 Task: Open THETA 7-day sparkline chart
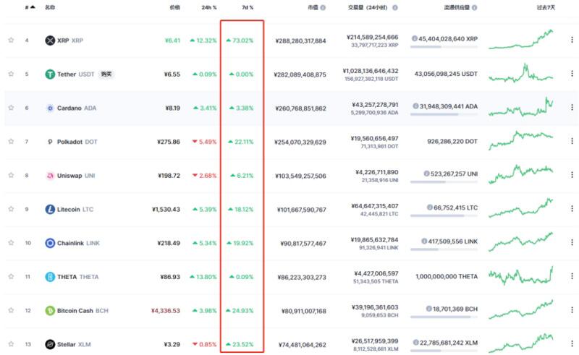(521, 275)
